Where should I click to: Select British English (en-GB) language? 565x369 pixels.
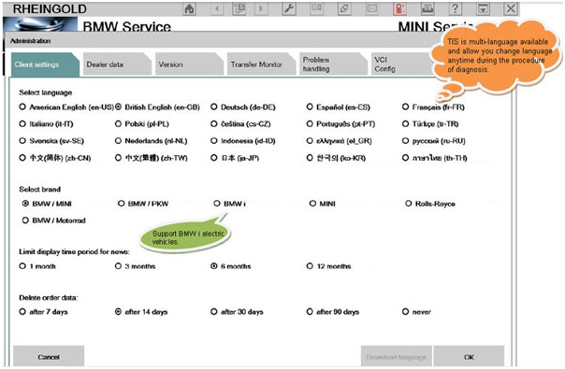(x=118, y=106)
